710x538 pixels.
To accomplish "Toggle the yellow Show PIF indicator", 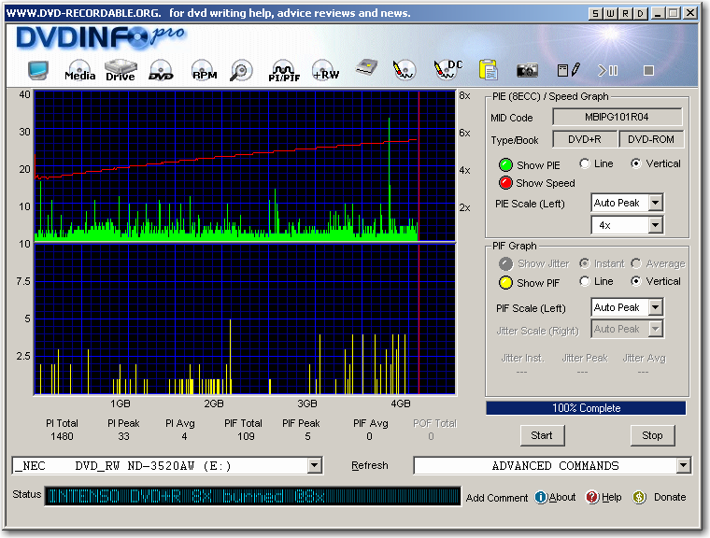I will (505, 283).
